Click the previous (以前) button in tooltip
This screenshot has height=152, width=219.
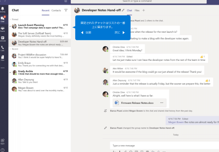(x=86, y=32)
